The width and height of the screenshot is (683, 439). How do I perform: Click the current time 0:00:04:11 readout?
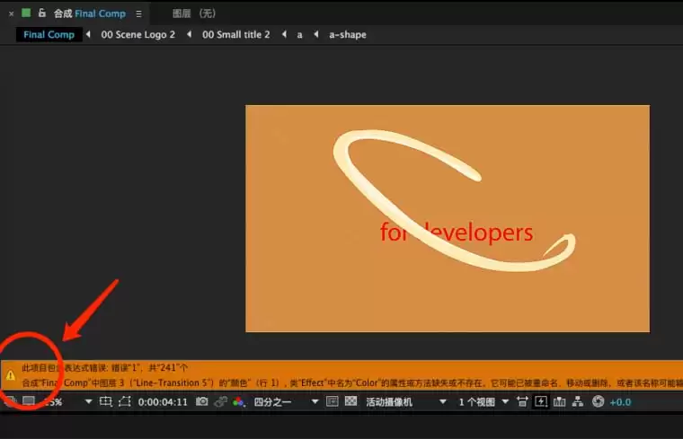(x=163, y=402)
